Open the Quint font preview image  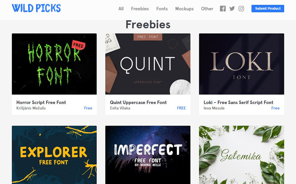148,64
